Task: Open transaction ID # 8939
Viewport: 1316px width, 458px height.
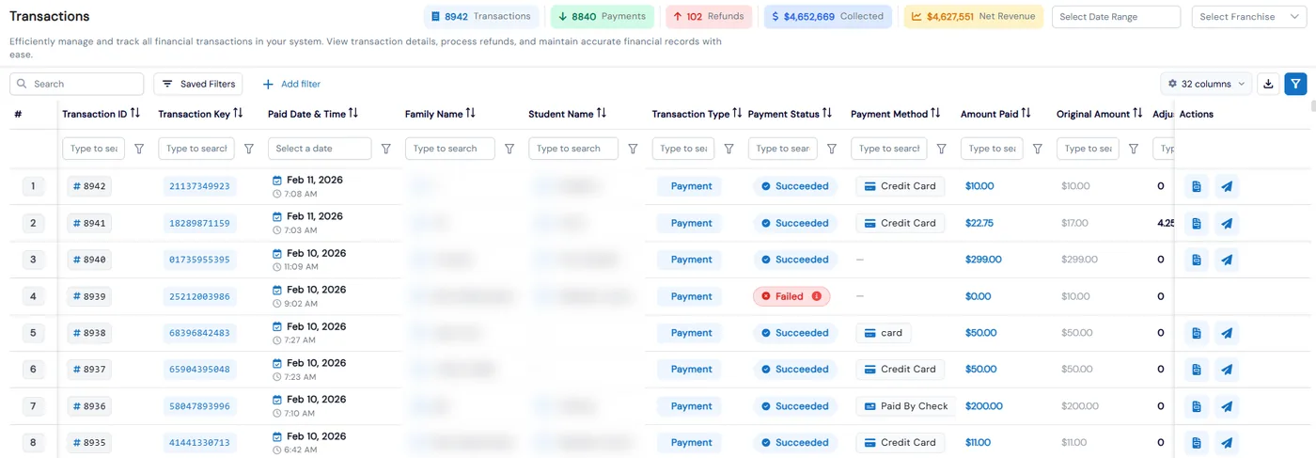Action: coord(89,296)
